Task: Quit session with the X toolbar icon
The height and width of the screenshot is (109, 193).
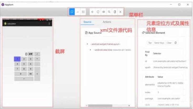Action: point(120,12)
